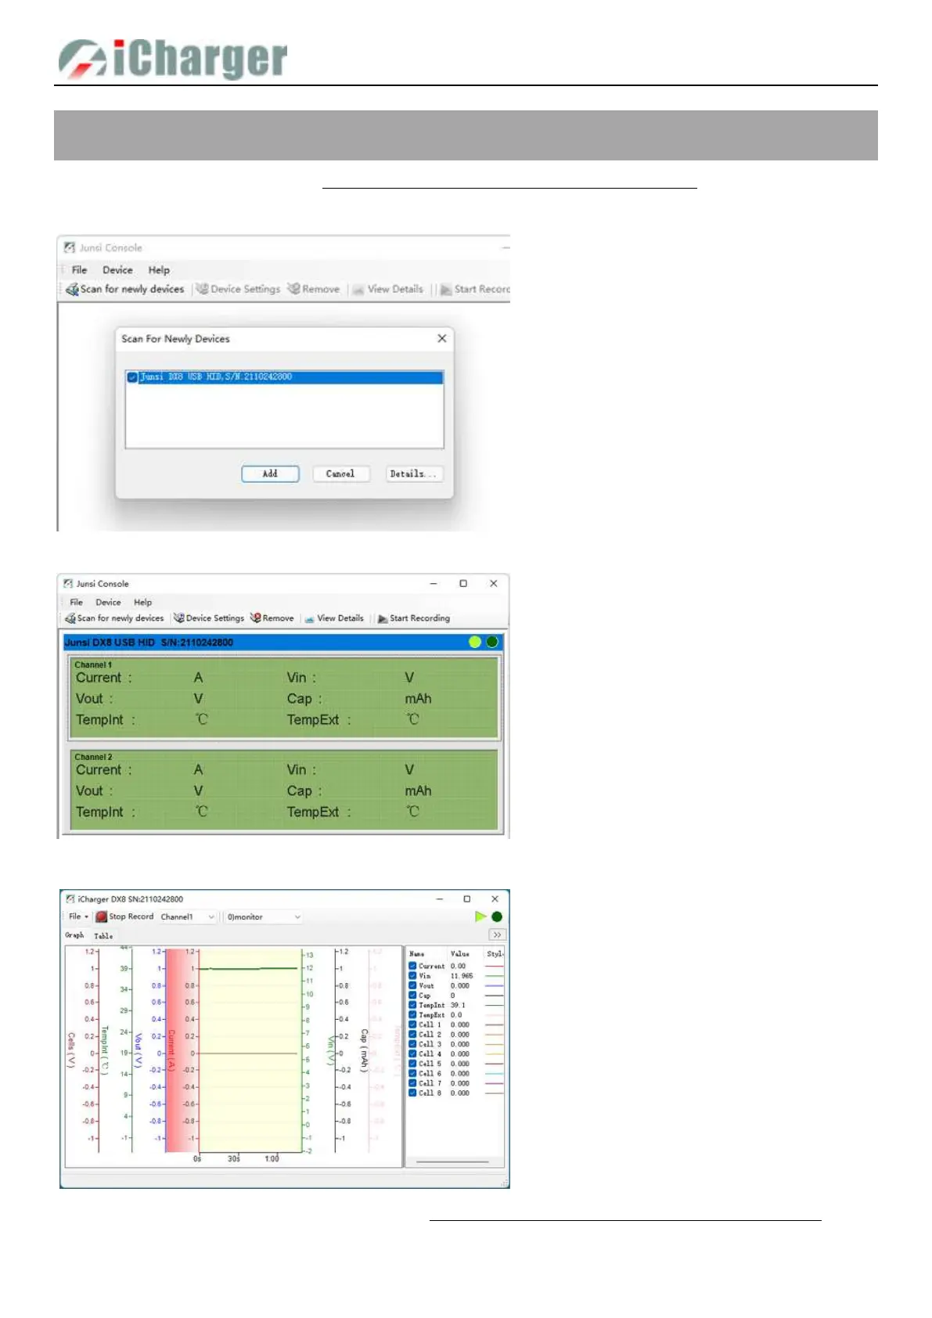
Task: Open the 0)monitor dropdown
Action: (x=264, y=917)
